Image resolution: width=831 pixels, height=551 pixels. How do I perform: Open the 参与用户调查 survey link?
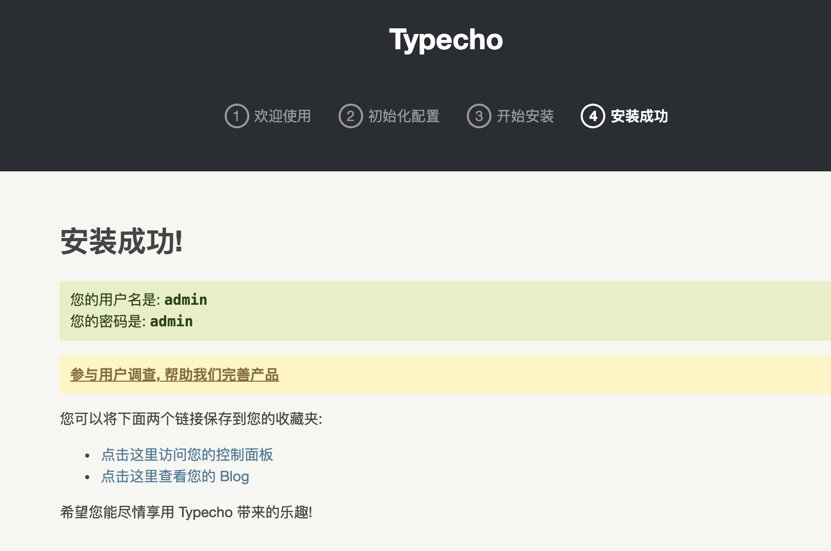click(x=174, y=375)
